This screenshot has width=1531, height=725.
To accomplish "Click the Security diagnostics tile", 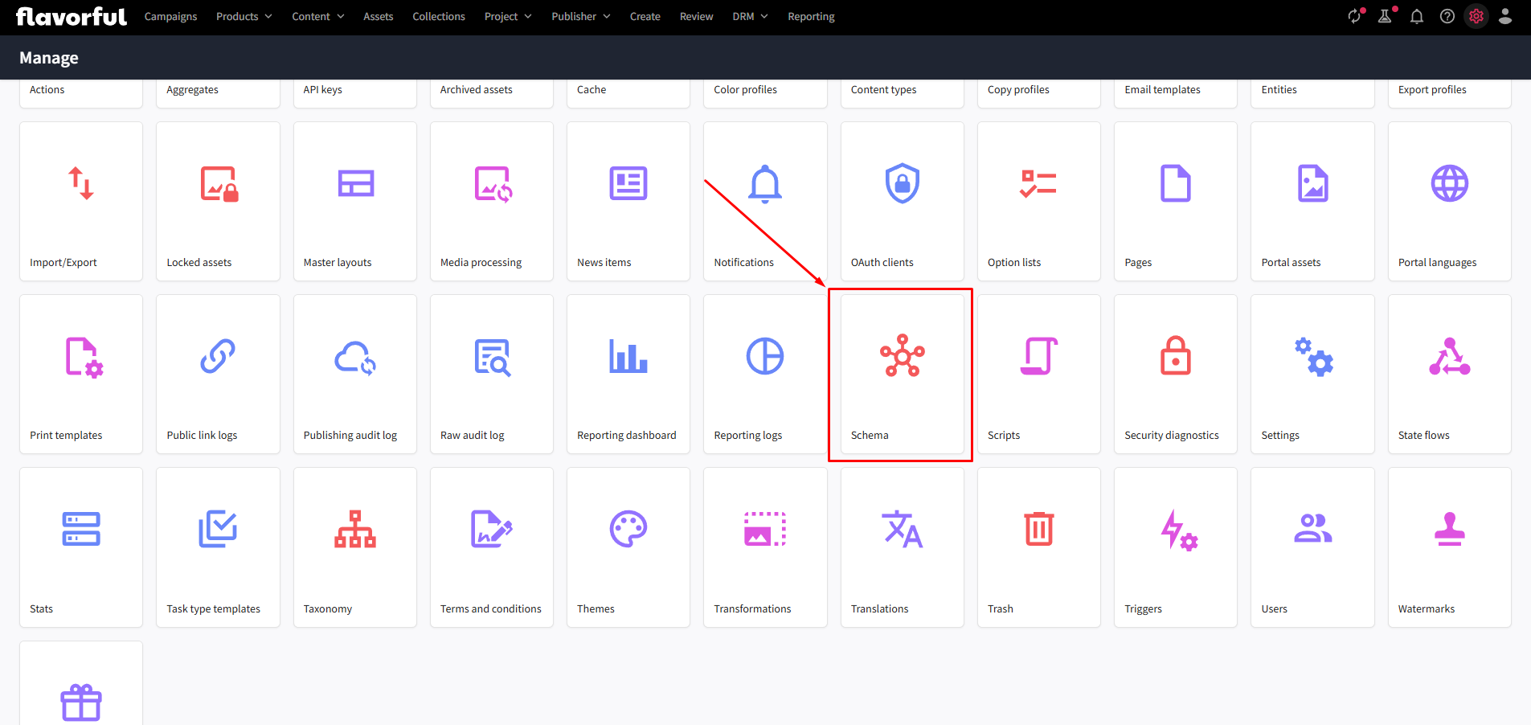I will click(1175, 374).
